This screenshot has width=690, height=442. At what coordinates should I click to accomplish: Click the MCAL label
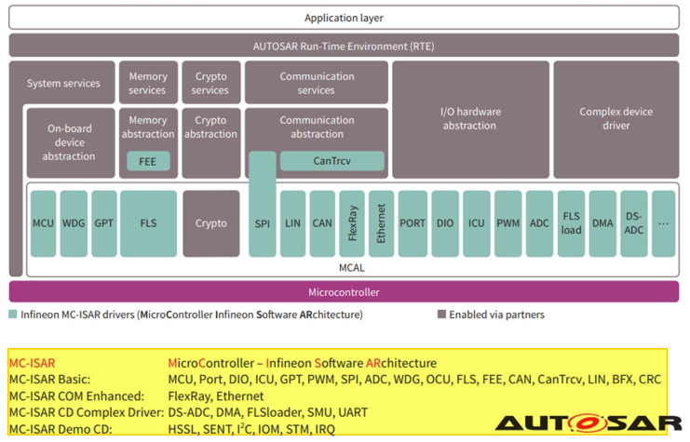pos(352,267)
